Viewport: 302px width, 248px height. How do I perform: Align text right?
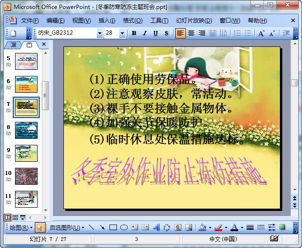pos(202,33)
